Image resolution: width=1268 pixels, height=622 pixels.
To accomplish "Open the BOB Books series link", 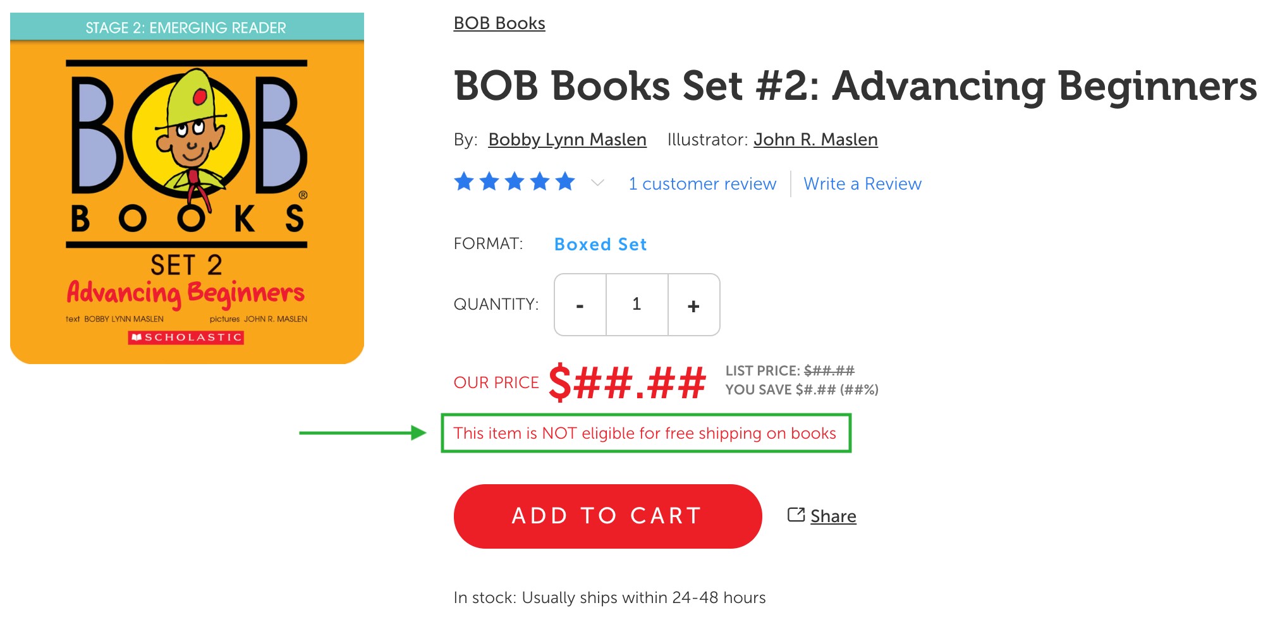I will pos(499,23).
